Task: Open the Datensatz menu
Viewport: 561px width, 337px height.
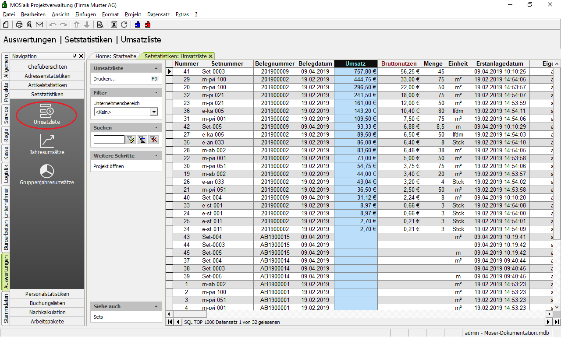Action: [x=158, y=14]
